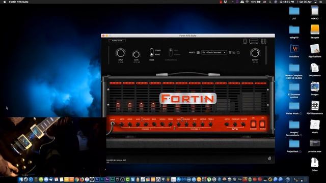The width and height of the screenshot is (326, 183).
Task: Turn the master Depth knob
Action: tap(227, 125)
